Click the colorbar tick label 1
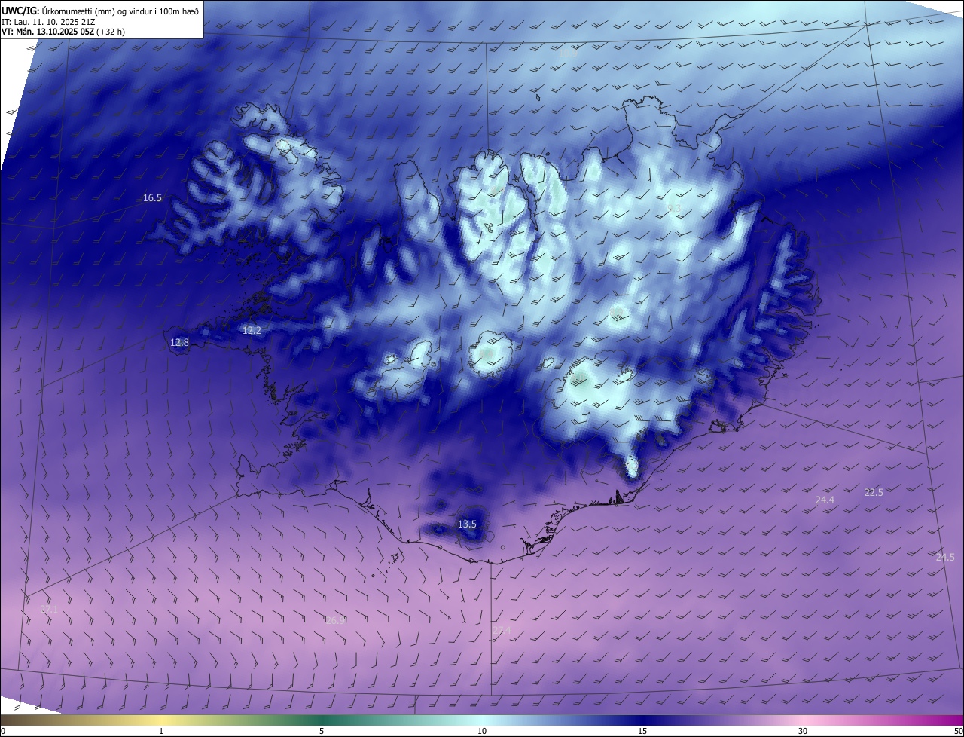The height and width of the screenshot is (737, 964). click(161, 731)
